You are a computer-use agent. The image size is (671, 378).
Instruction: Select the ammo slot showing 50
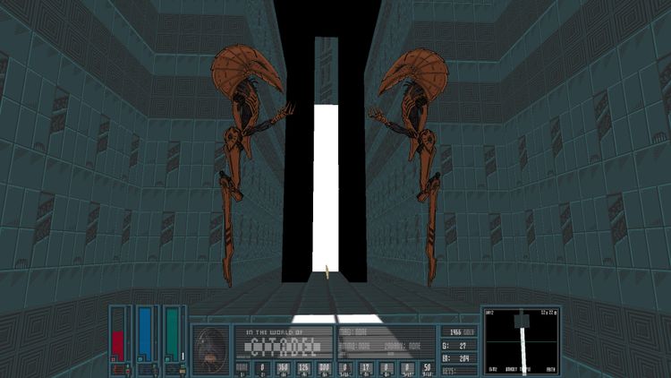coord(426,368)
